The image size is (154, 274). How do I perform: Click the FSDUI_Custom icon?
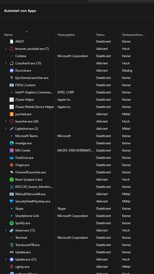(x=11, y=85)
